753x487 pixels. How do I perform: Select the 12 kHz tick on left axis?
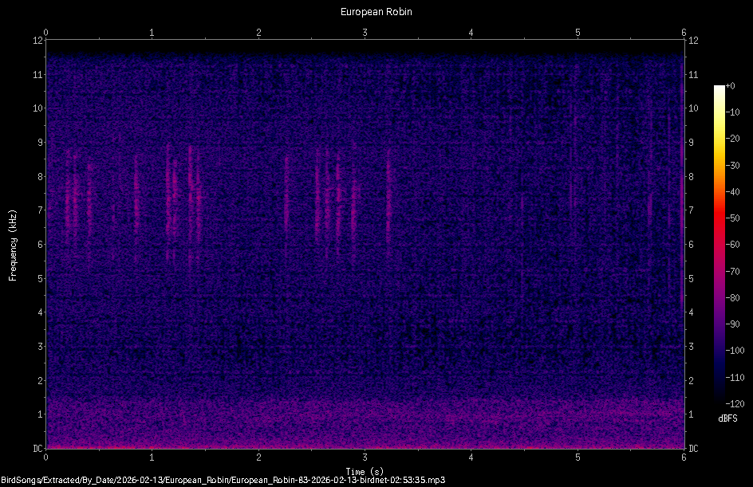(37, 41)
